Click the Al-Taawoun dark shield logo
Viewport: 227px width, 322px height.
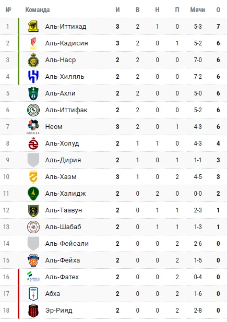pyautogui.click(x=33, y=210)
